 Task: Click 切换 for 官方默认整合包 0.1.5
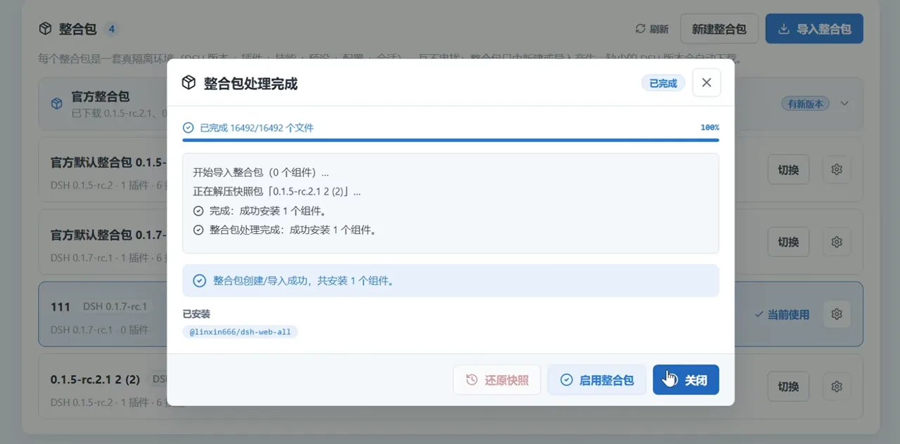point(788,169)
